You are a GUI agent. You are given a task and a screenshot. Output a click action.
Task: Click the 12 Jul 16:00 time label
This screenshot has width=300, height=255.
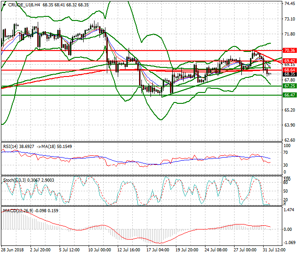coord(129,250)
